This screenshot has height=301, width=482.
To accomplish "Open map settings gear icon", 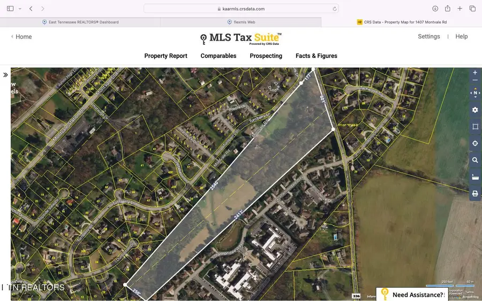I will click(475, 110).
